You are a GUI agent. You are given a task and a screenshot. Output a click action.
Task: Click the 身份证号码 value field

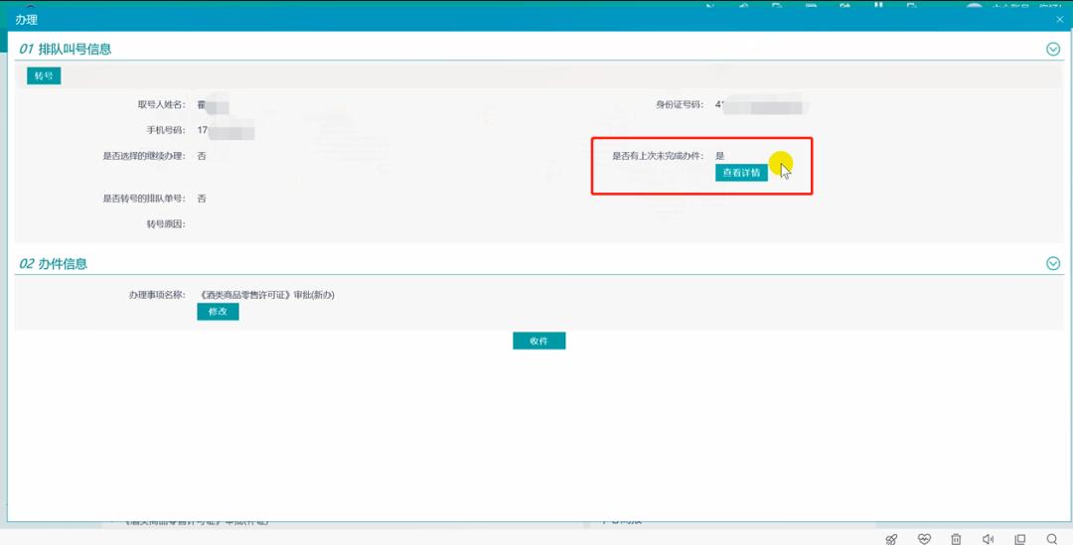click(760, 104)
